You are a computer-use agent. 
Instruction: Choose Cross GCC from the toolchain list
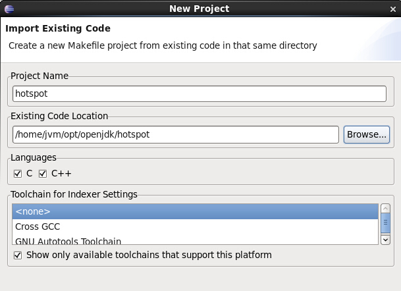[195, 226]
